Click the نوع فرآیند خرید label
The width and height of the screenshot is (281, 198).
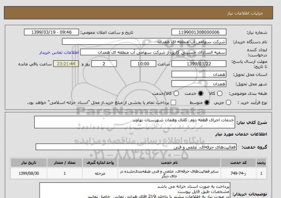pos(252,103)
